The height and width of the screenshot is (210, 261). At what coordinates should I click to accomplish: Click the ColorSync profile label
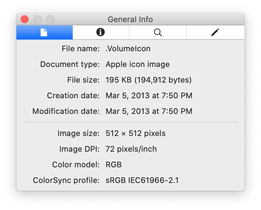point(66,180)
